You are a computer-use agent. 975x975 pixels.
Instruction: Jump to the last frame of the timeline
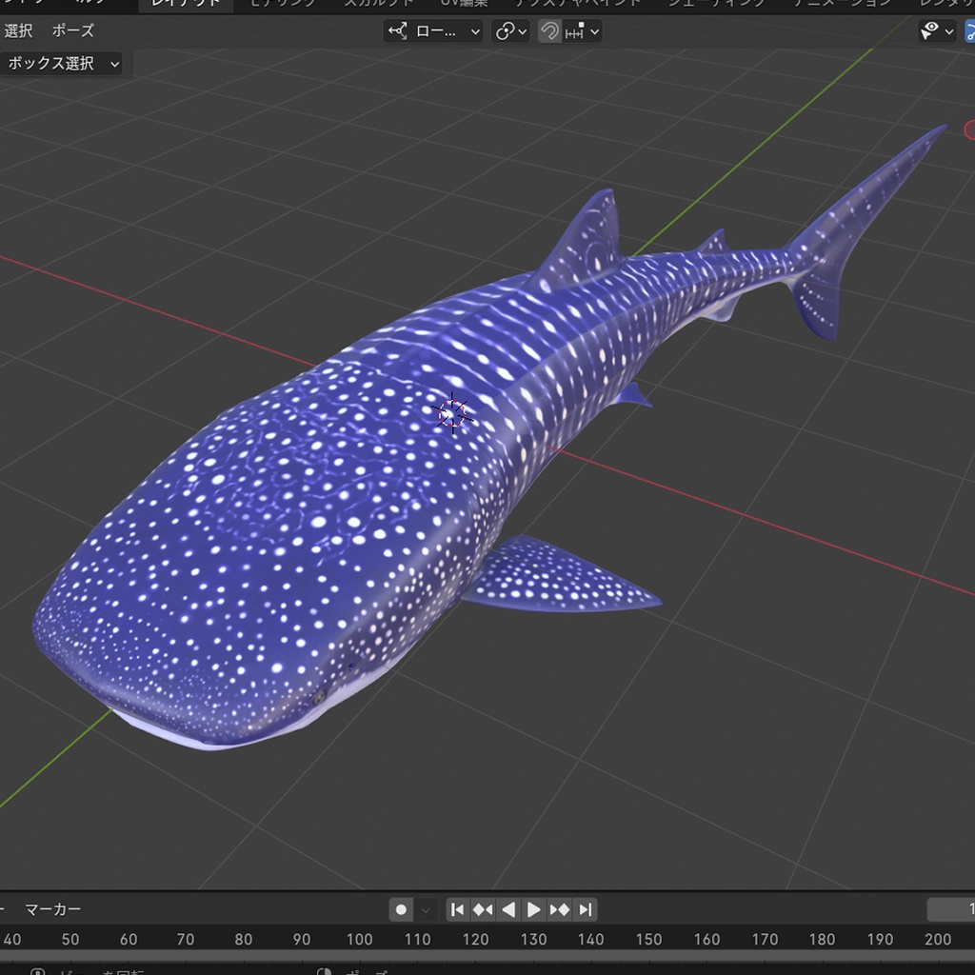(x=585, y=909)
